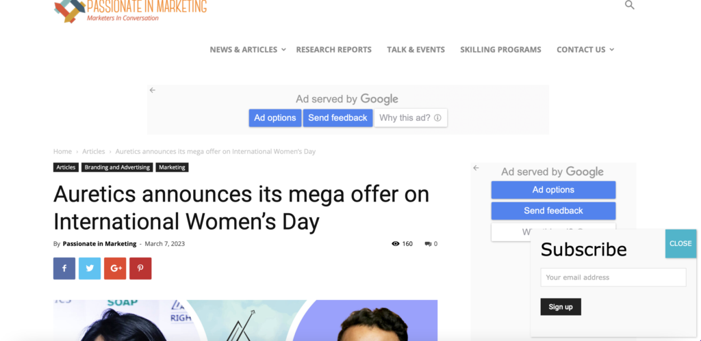Click Branding and Advertising category tag
Screen dimensions: 701x341
pyautogui.click(x=117, y=167)
